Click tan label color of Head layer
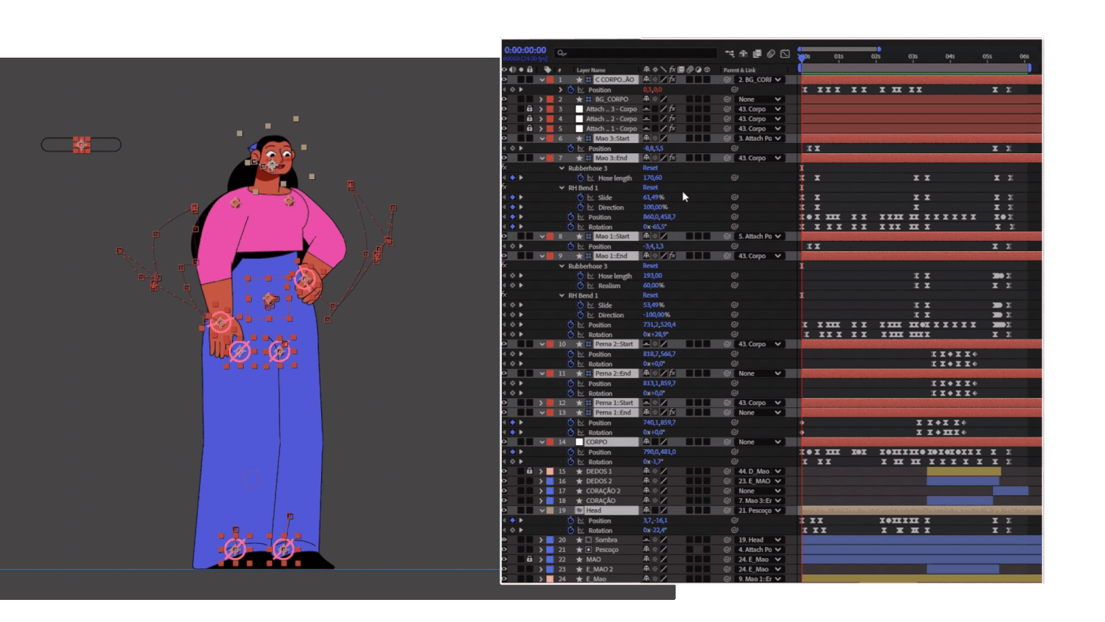The height and width of the screenshot is (622, 1105). click(550, 511)
